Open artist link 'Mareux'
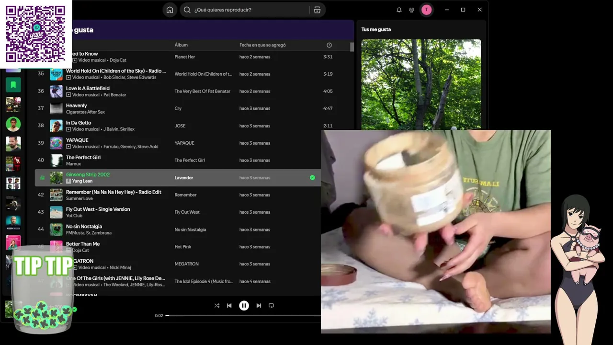 pyautogui.click(x=73, y=164)
